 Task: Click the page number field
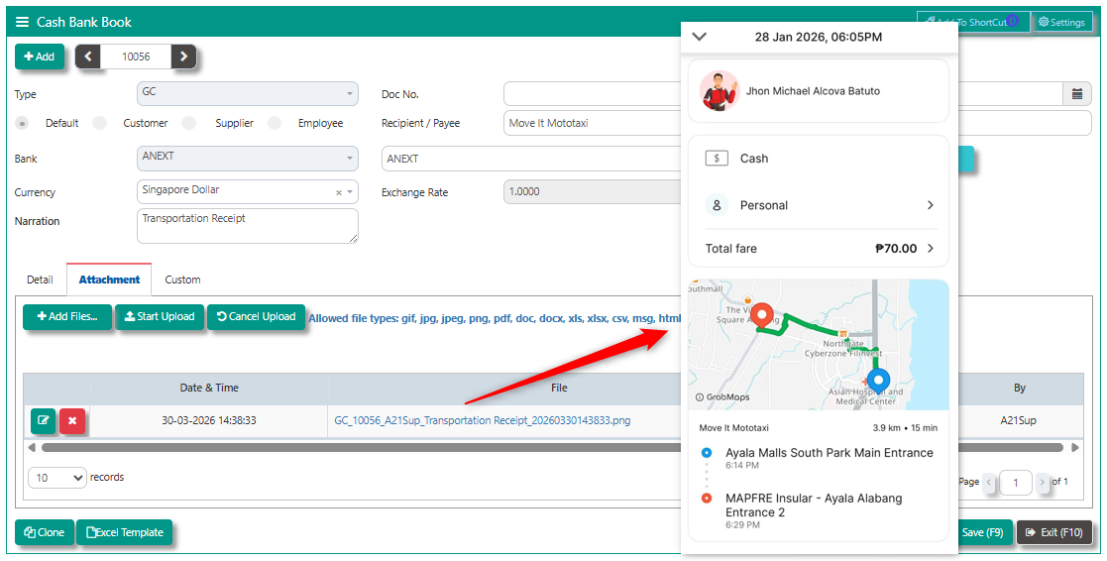(x=1016, y=483)
